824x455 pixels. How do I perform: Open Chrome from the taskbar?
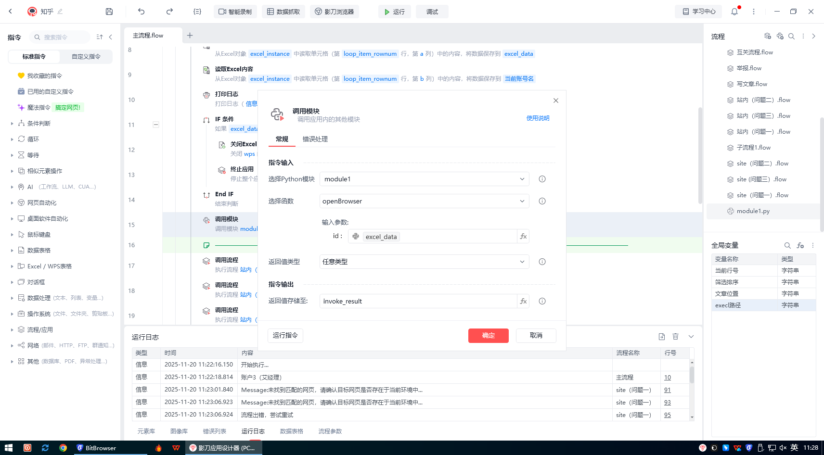click(63, 448)
